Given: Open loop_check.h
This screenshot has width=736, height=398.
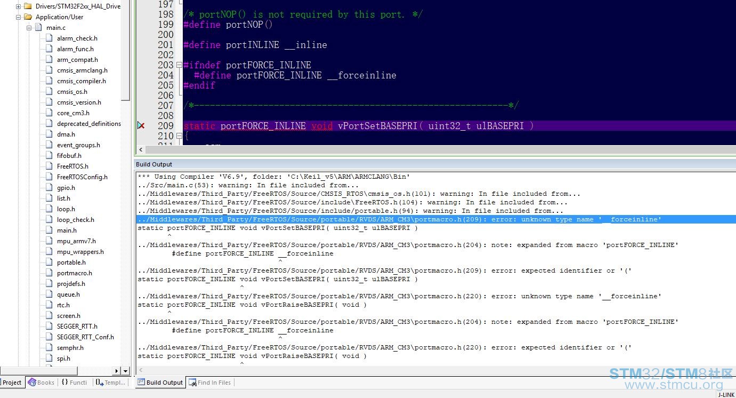Looking at the screenshot, I should [76, 220].
